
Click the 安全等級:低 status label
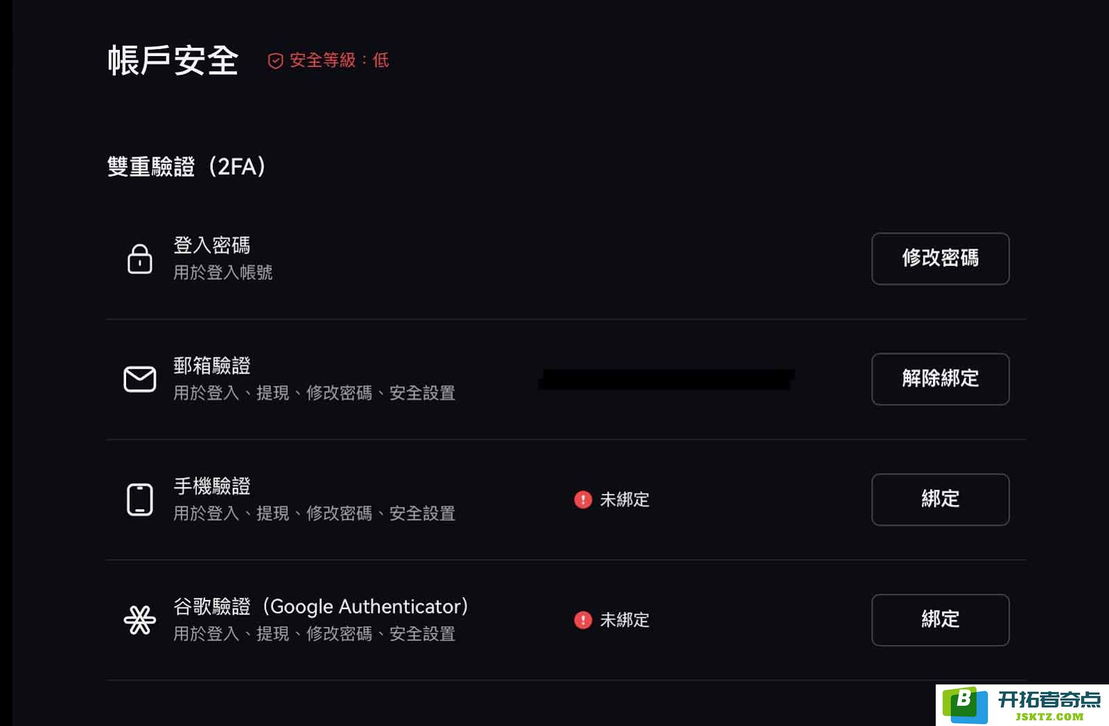[x=339, y=60]
